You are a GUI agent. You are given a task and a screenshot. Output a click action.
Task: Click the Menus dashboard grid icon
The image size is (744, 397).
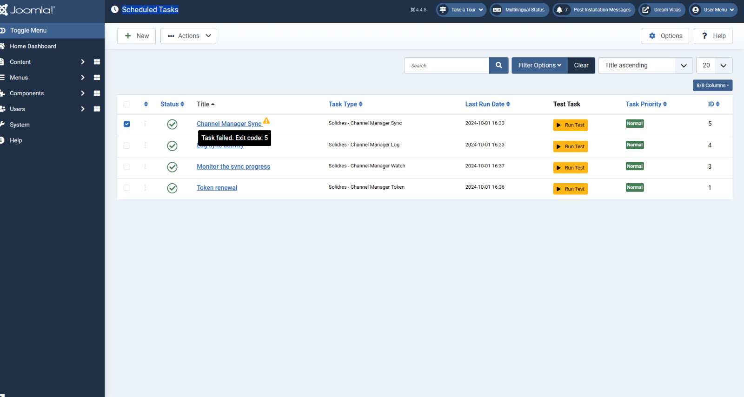[x=97, y=78]
